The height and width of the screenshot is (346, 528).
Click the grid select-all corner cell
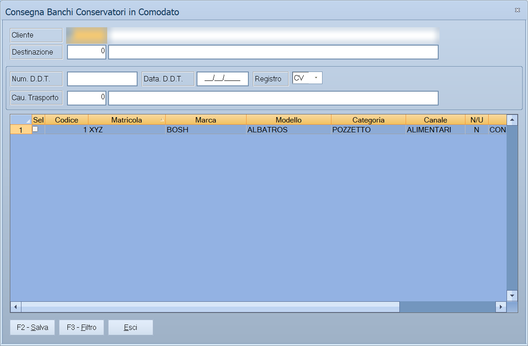click(21, 120)
